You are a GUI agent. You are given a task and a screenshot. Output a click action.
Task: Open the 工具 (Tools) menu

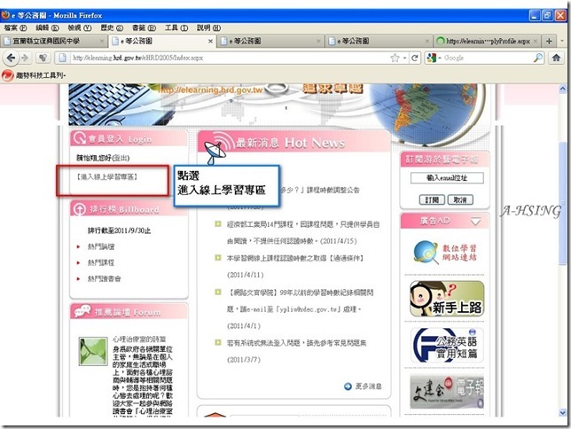pos(176,27)
